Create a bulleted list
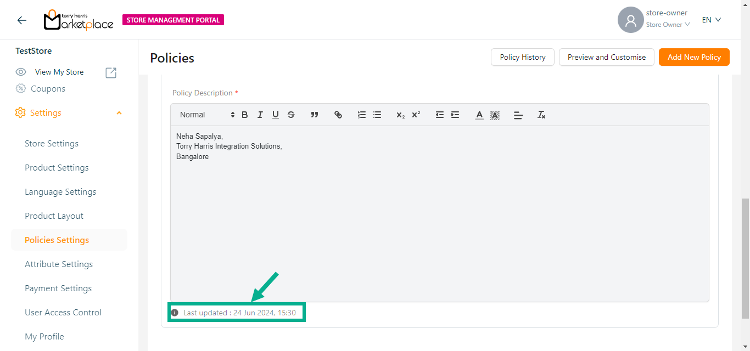 pyautogui.click(x=377, y=115)
